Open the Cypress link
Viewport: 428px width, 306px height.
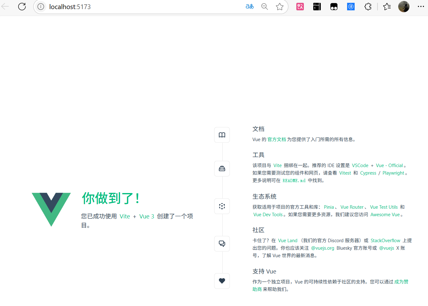pos(368,173)
